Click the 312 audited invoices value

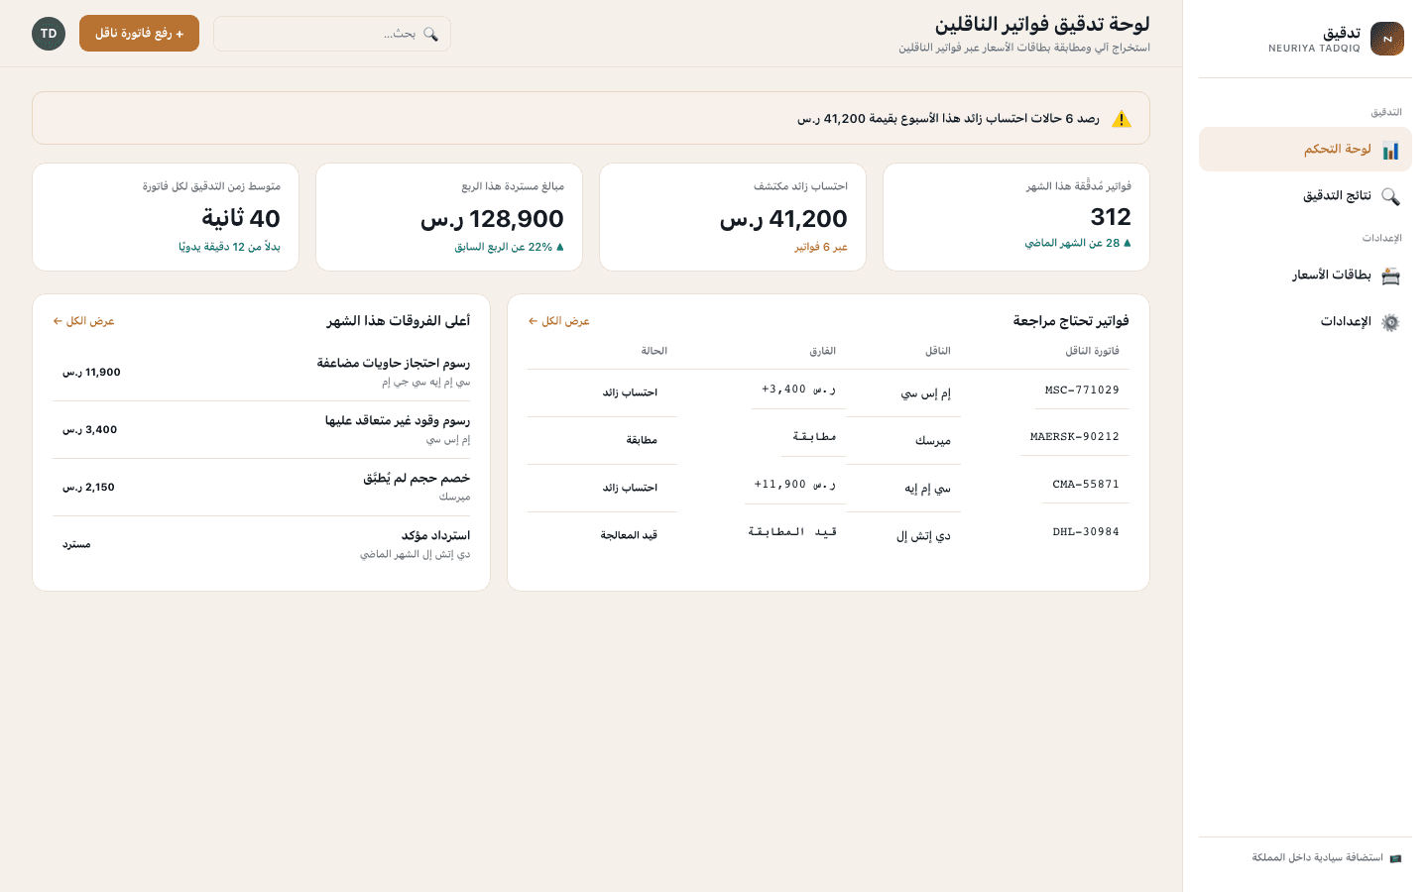pos(1111,217)
